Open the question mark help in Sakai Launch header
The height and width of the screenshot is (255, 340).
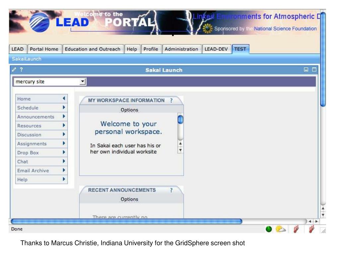click(21, 70)
